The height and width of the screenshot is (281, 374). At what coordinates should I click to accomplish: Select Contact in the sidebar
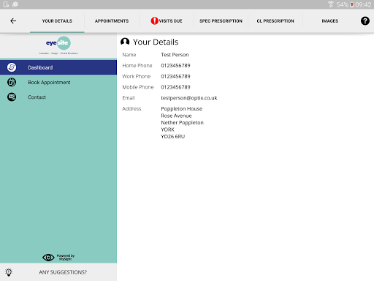coord(58,97)
